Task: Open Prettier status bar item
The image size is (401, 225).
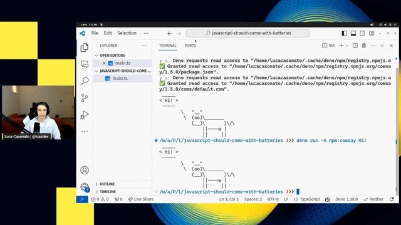Action: 373,199
